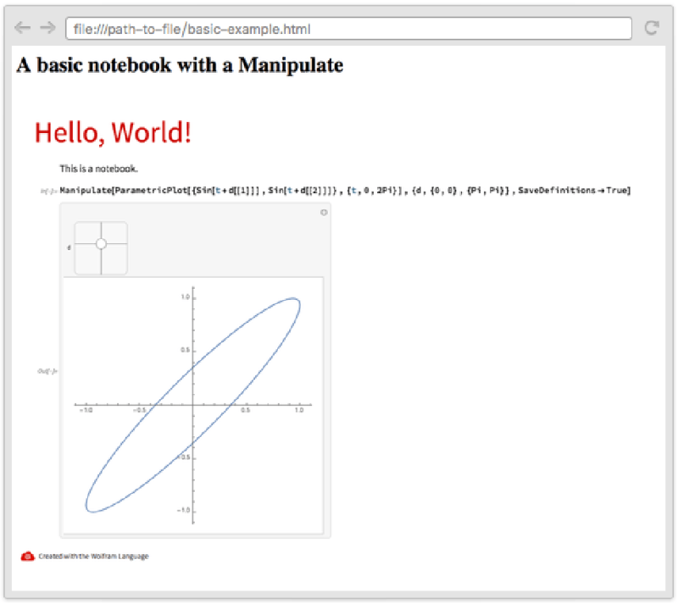The height and width of the screenshot is (604, 678).
Task: Click the In[·]:= input cell label
Action: [50, 189]
